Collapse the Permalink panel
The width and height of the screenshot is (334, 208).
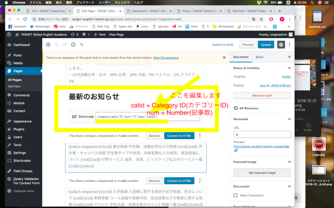pos(289,119)
